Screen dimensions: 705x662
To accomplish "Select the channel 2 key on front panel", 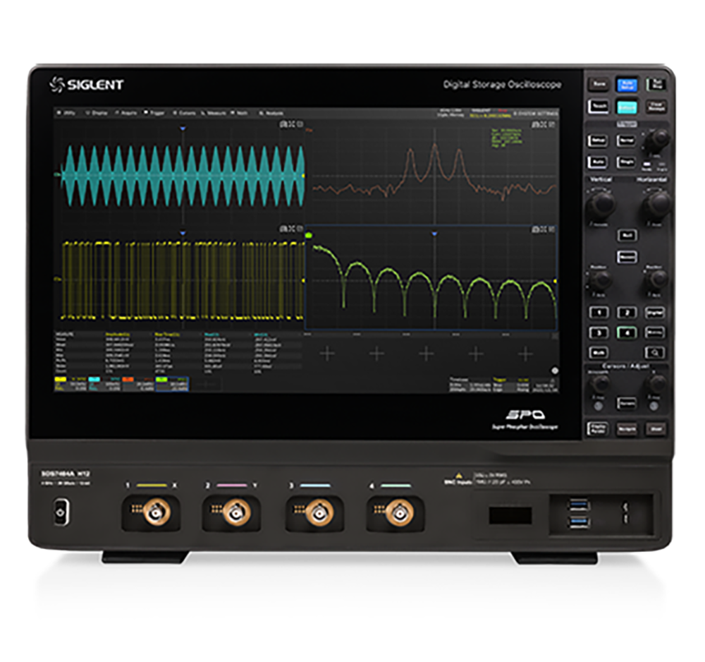I will coord(626,313).
